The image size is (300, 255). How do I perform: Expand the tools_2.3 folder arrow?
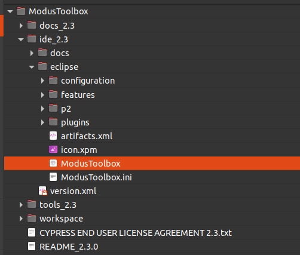21,205
